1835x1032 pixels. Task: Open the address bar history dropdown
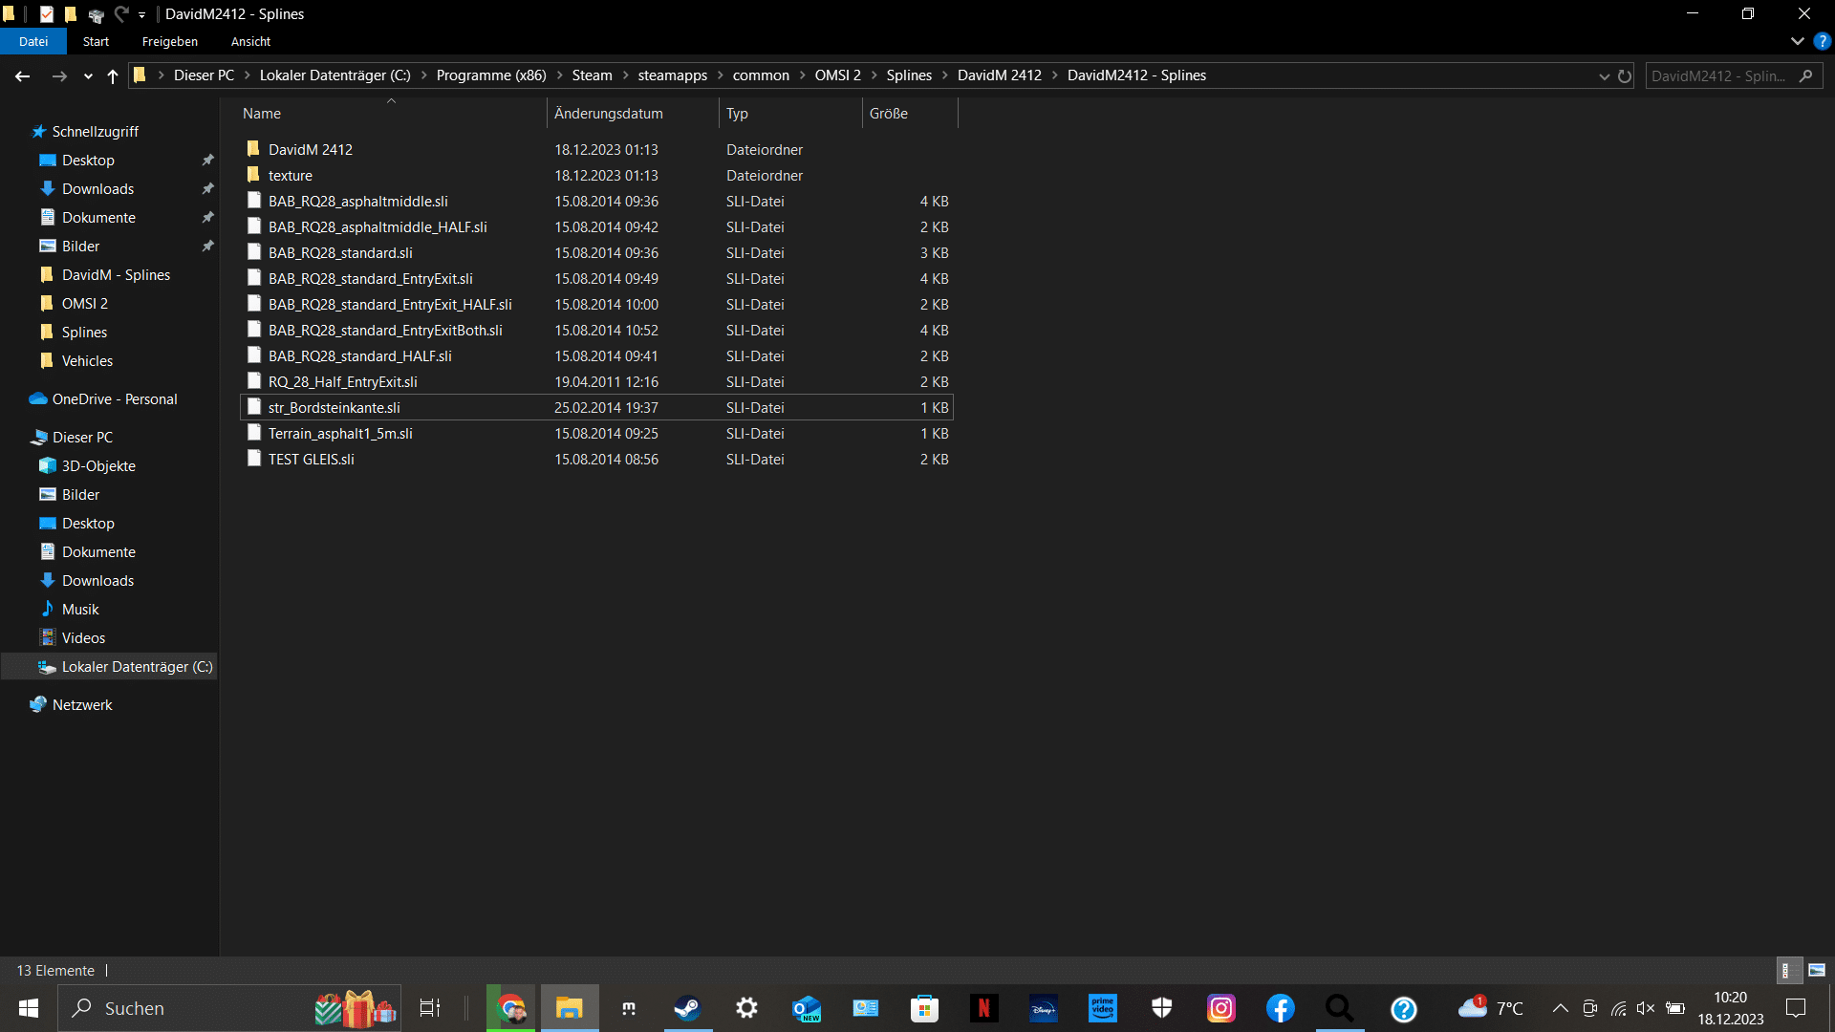(1604, 75)
